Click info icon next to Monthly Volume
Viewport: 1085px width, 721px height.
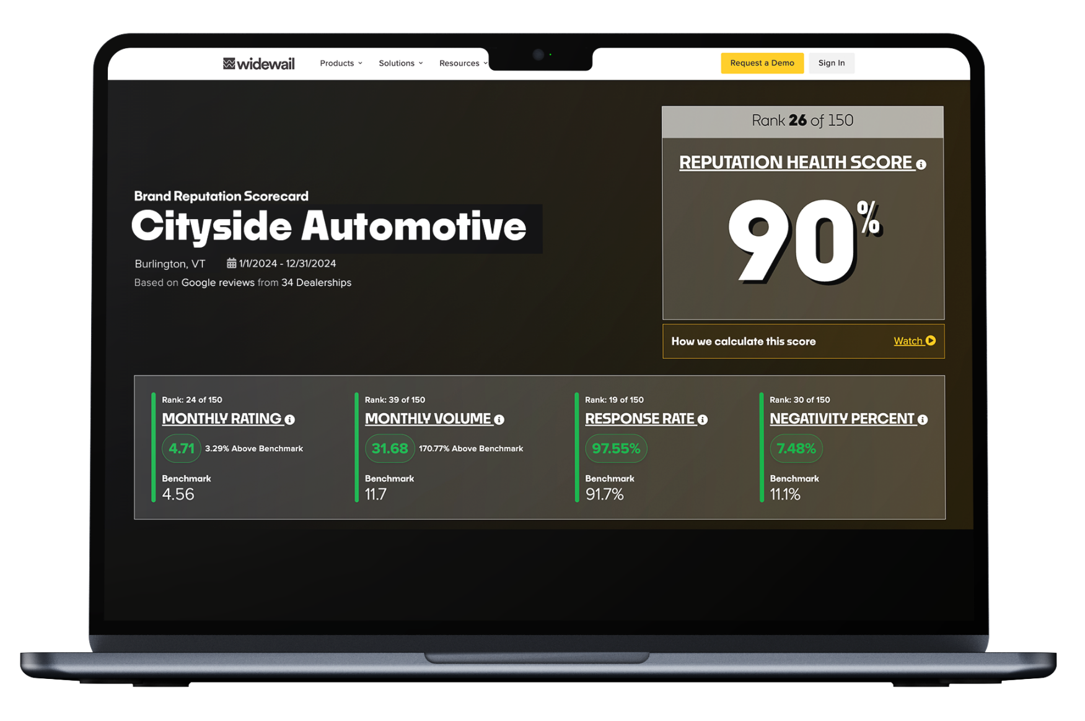[x=499, y=420]
